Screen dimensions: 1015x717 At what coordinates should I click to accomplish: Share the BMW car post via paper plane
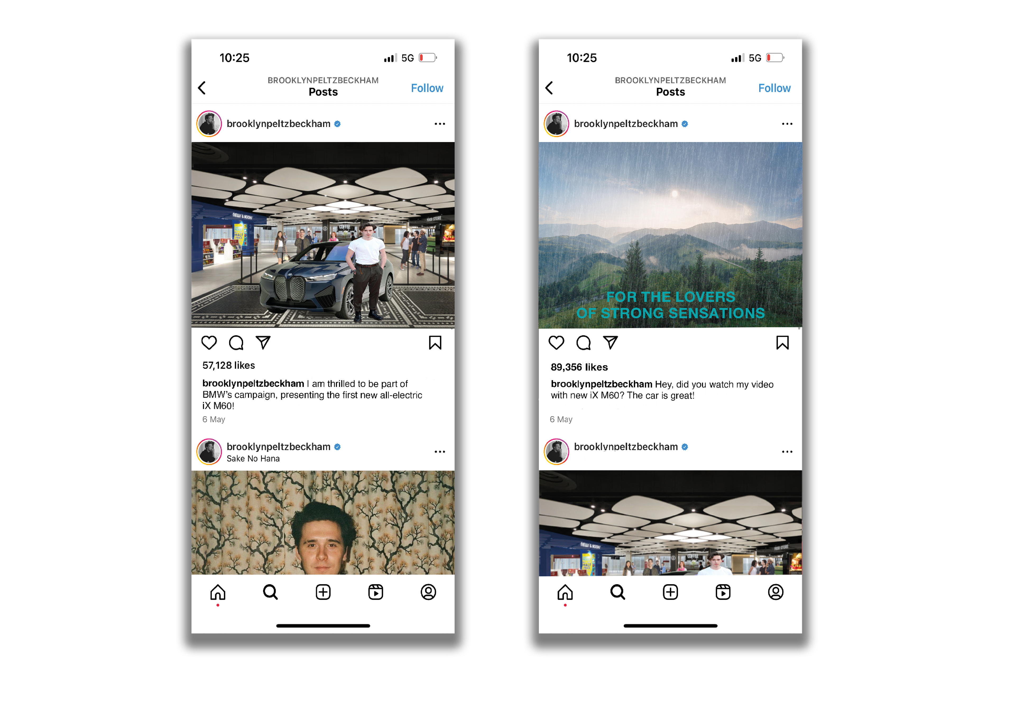coord(263,343)
